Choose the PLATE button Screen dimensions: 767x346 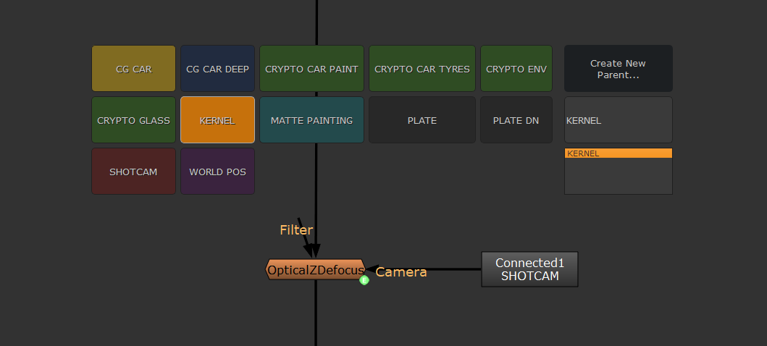pos(422,120)
